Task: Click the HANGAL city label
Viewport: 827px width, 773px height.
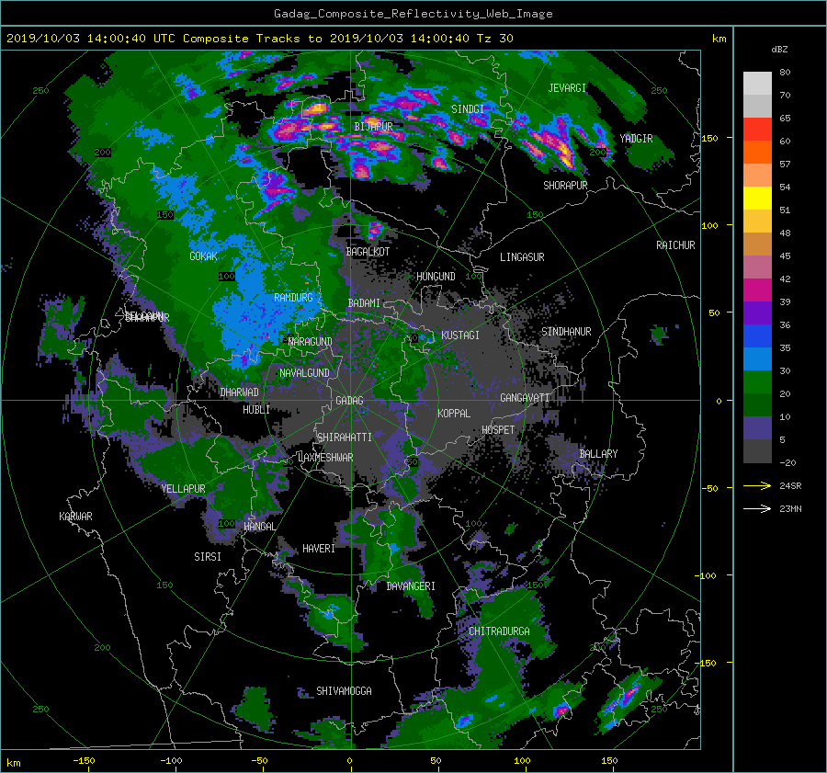Action: [260, 527]
